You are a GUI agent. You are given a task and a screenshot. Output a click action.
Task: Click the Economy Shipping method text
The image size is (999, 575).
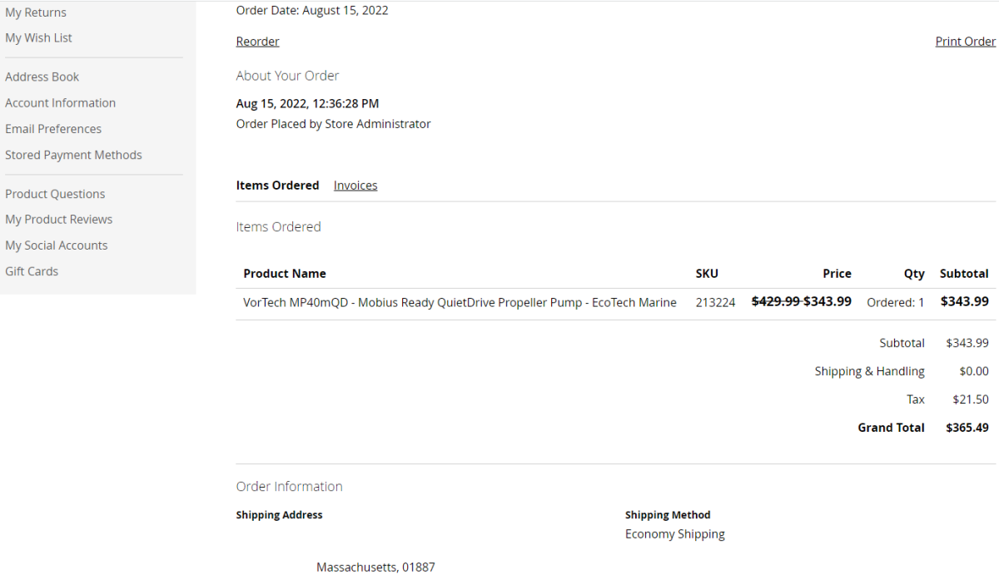[674, 534]
